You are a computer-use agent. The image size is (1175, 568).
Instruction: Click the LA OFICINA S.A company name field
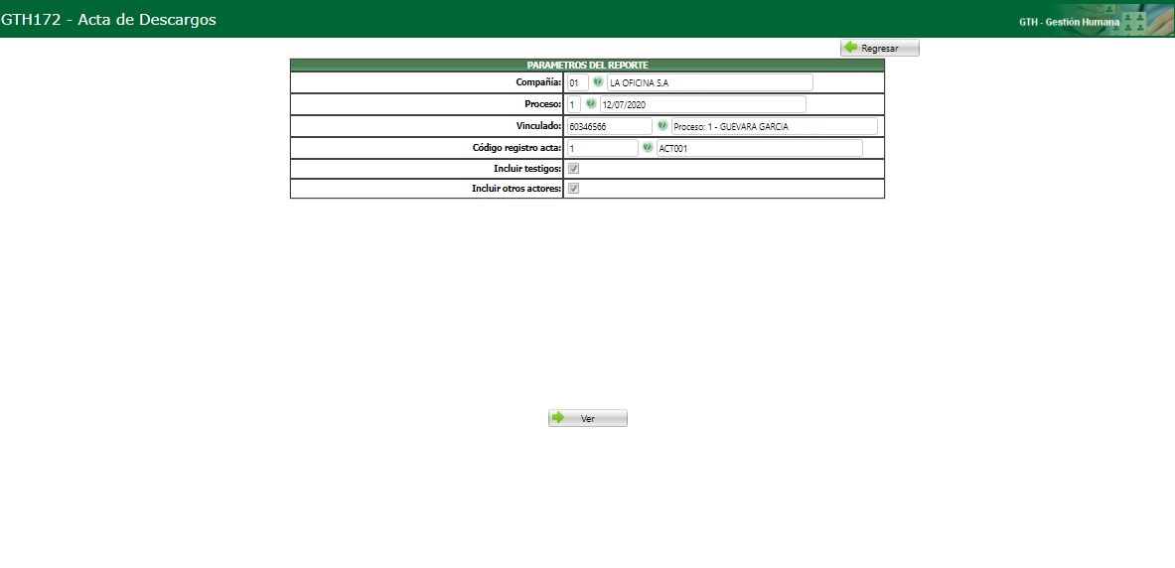coord(709,82)
